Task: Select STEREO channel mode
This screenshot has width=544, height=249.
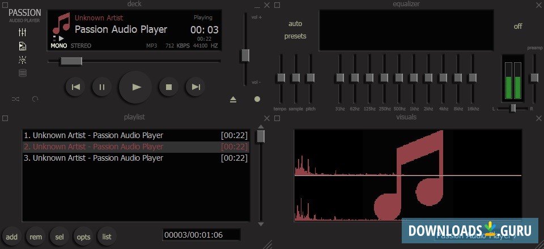Action: 81,46
